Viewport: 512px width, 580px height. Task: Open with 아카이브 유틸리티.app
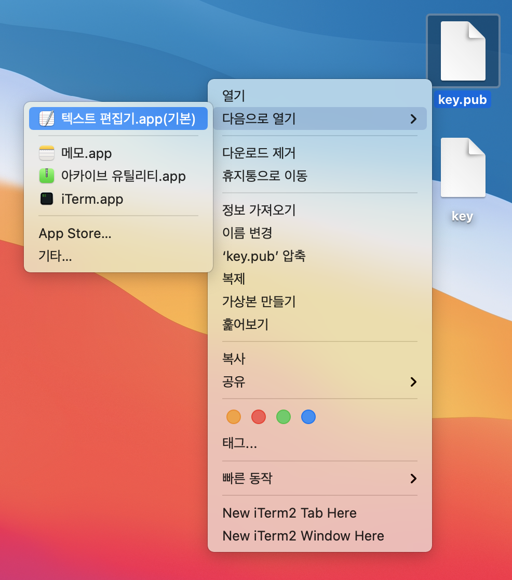tap(118, 176)
